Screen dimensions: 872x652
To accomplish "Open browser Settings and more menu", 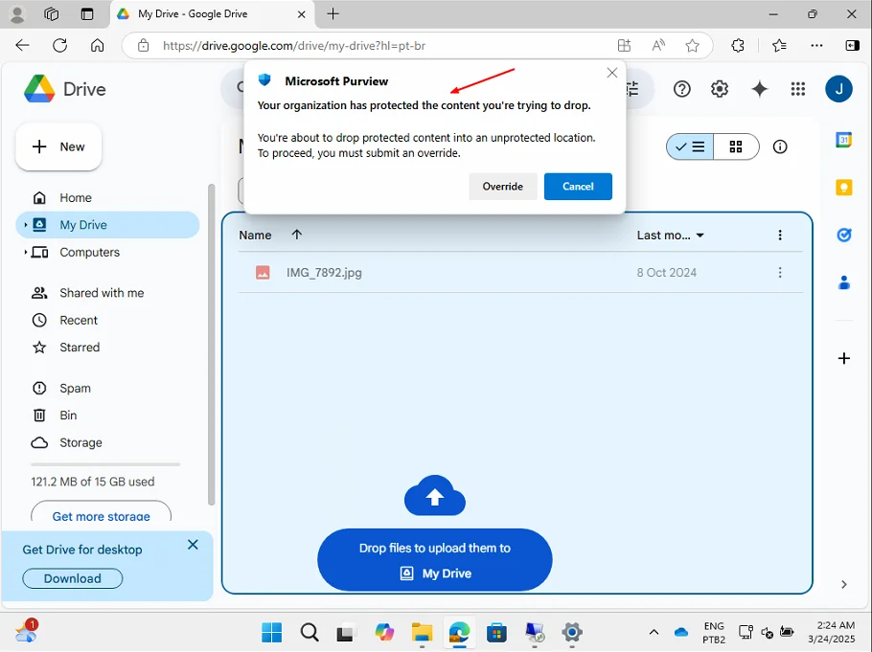I will click(816, 46).
